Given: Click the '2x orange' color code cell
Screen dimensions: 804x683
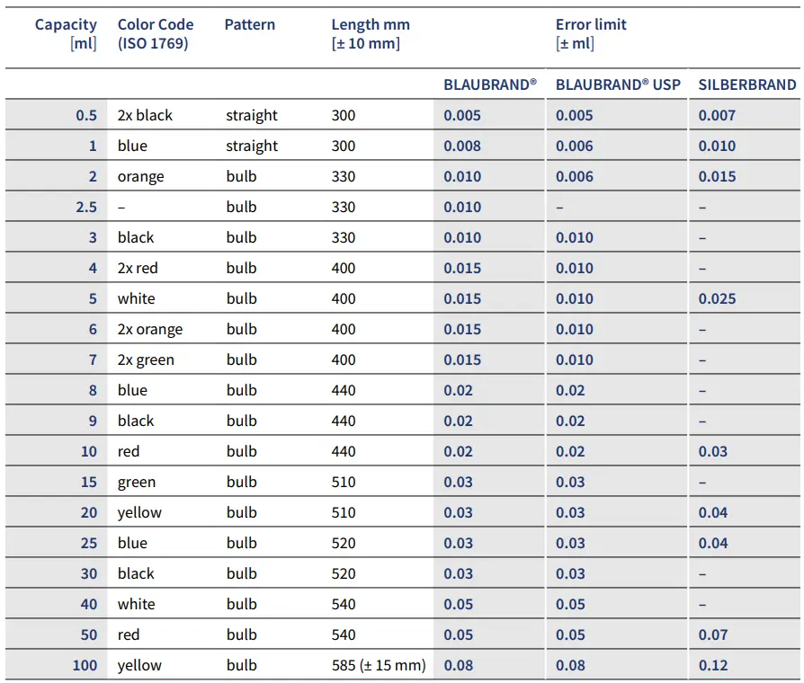Looking at the screenshot, I should click(150, 329).
